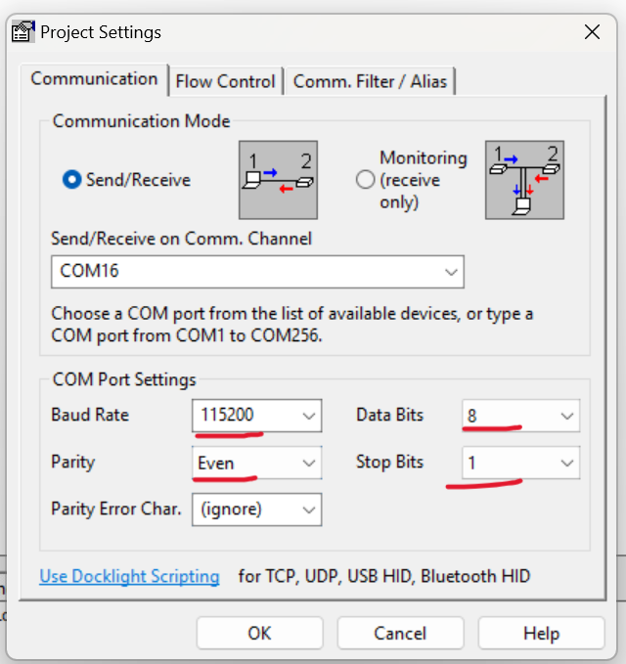Open the Baud Rate dropdown
This screenshot has height=664, width=626.
click(x=309, y=416)
